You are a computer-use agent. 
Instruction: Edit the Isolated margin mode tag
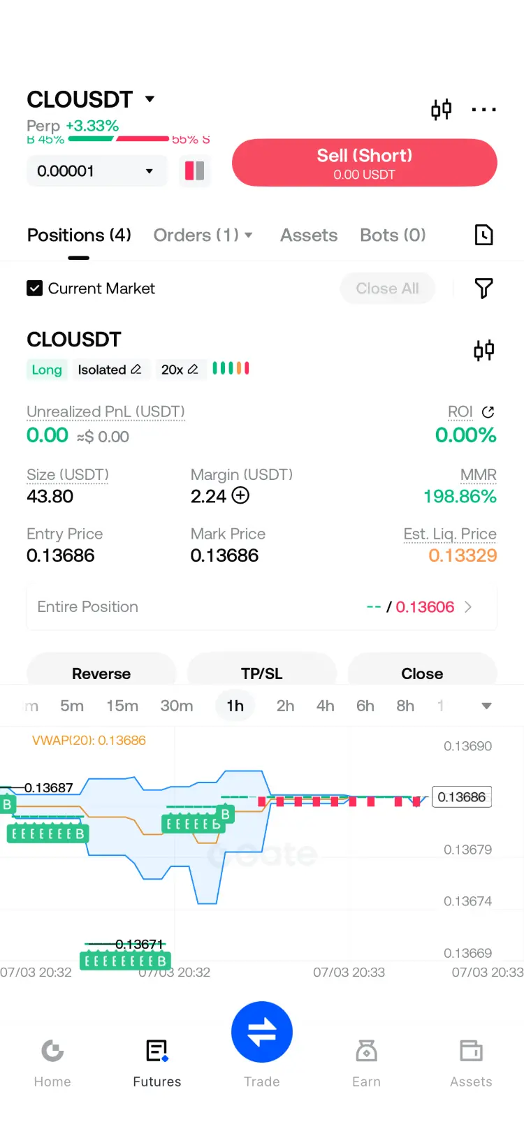click(110, 370)
